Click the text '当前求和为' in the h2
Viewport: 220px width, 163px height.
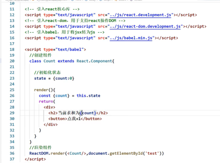[69, 113]
